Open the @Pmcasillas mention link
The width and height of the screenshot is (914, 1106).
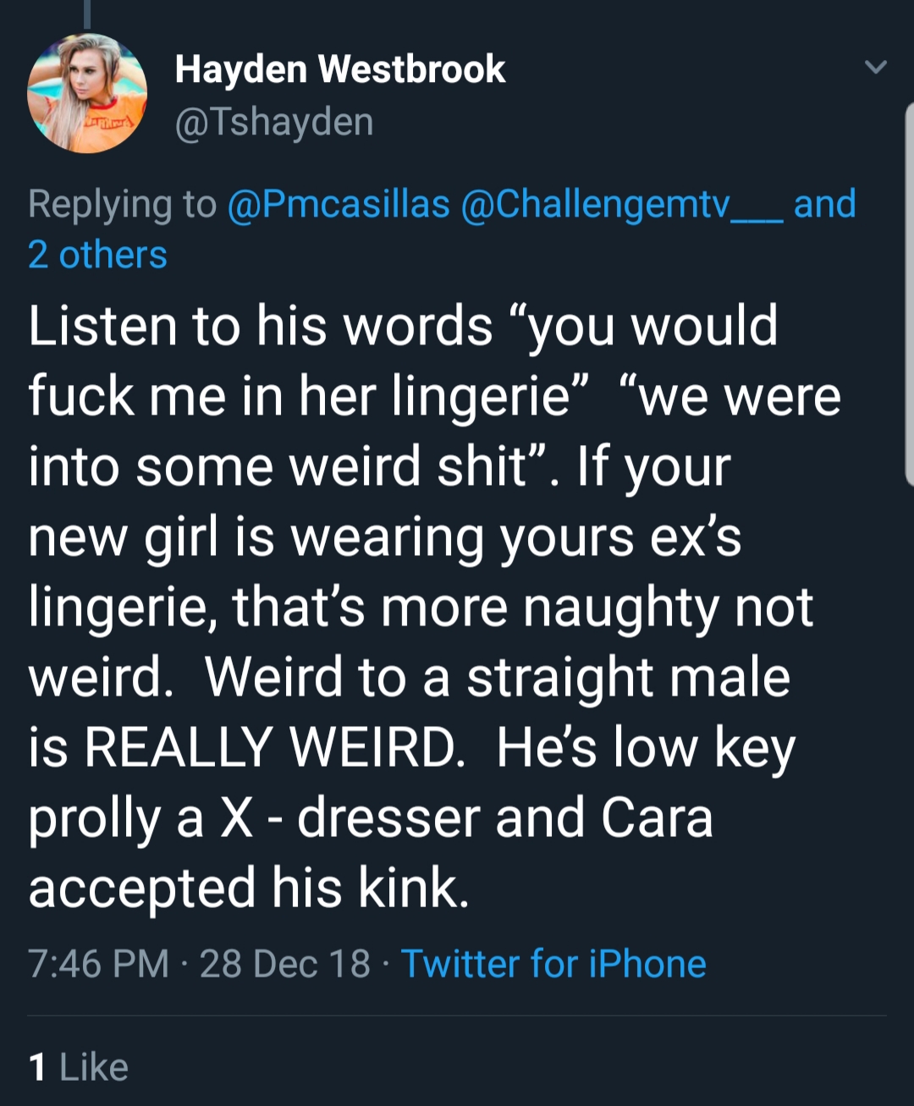point(339,204)
